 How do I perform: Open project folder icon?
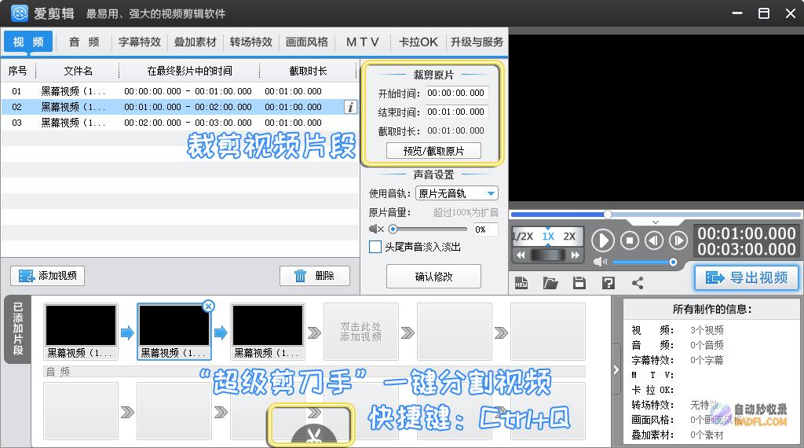550,283
